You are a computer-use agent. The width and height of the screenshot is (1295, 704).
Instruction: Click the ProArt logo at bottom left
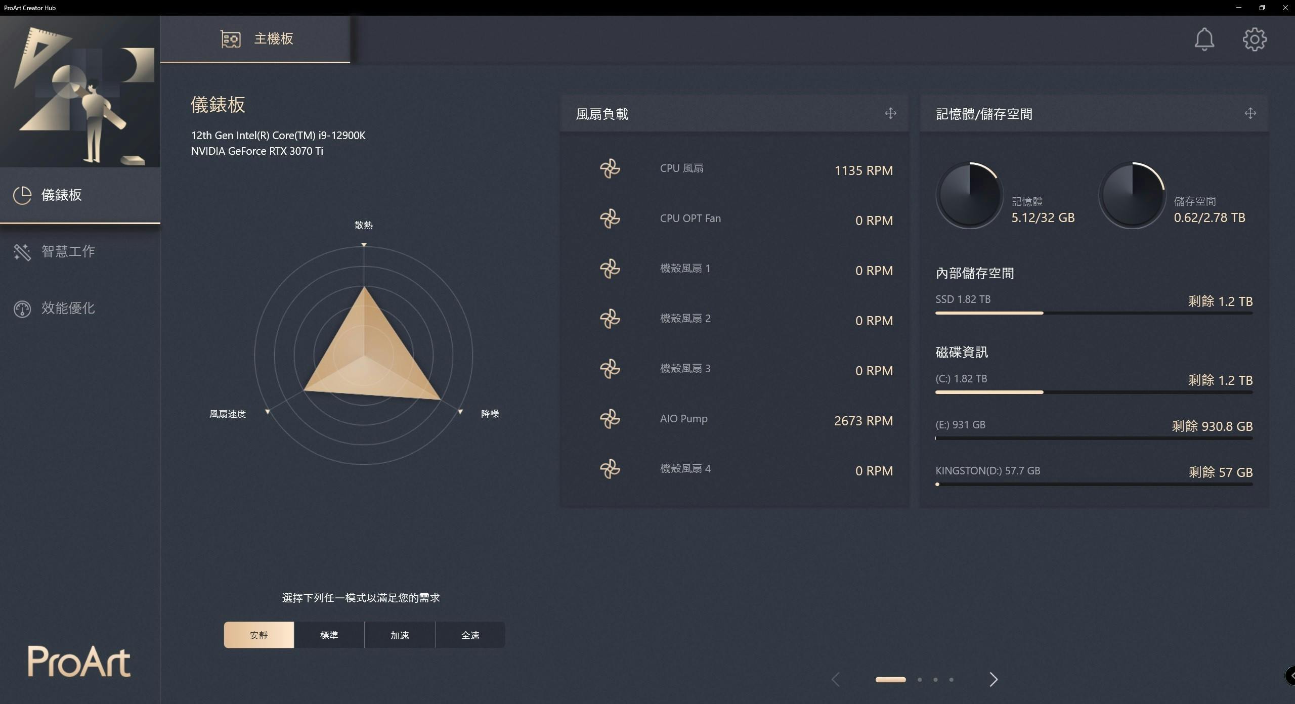(79, 661)
